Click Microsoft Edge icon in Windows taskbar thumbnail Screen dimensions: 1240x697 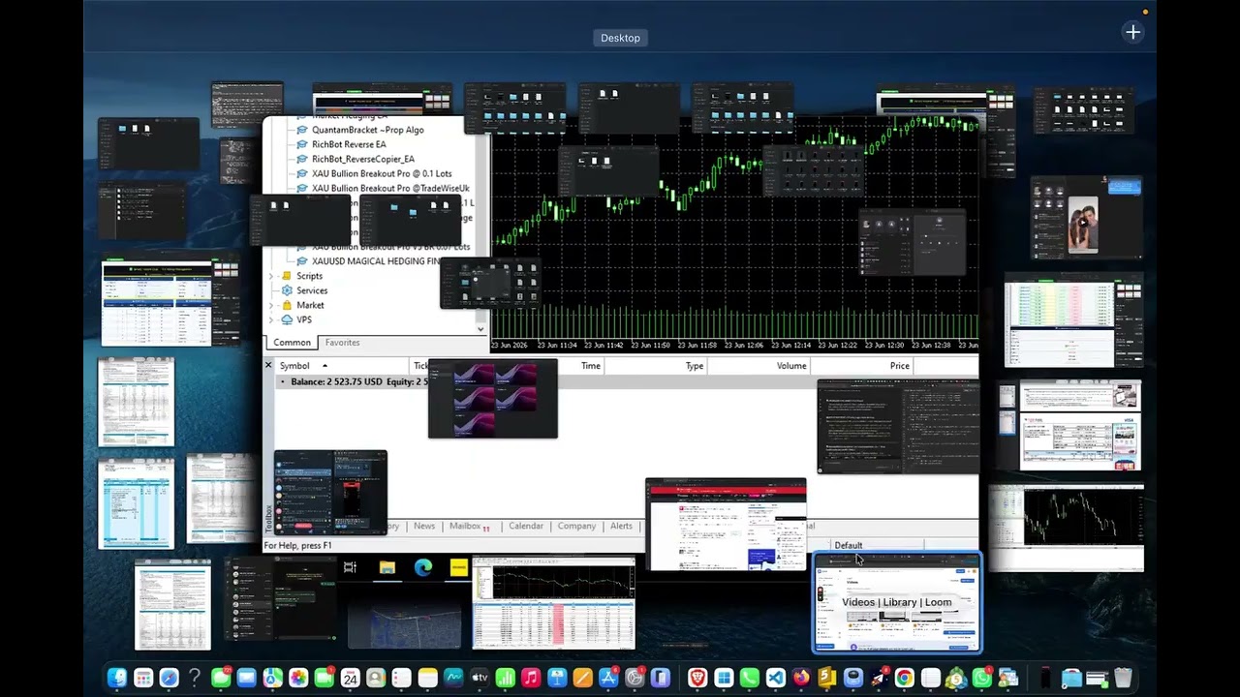[423, 568]
